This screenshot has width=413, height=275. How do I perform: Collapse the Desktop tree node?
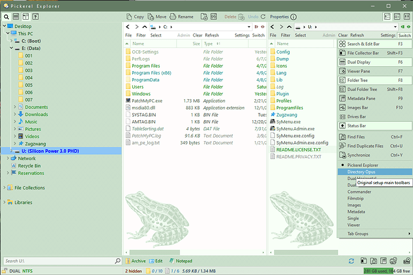[x=4, y=26]
